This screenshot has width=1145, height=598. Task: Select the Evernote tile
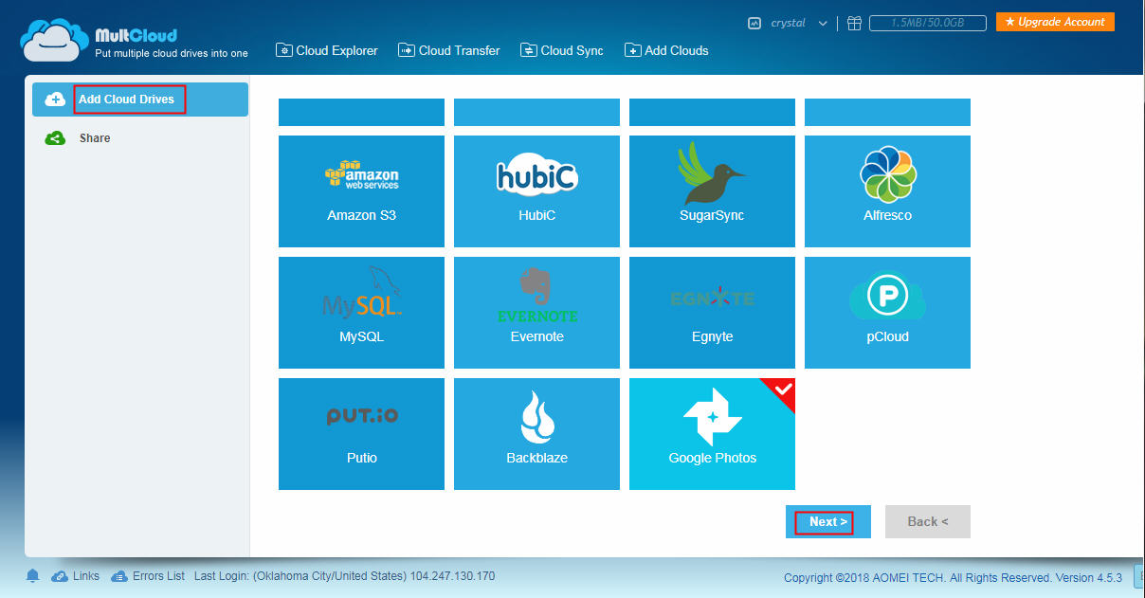coord(536,313)
